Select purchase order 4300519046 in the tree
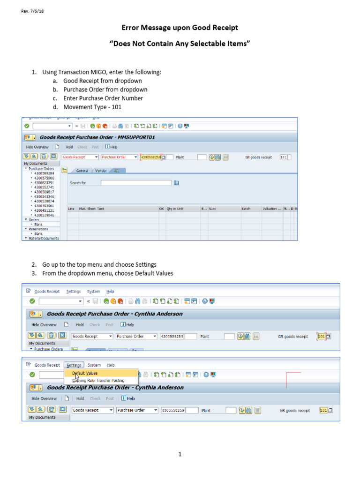 tap(44, 215)
